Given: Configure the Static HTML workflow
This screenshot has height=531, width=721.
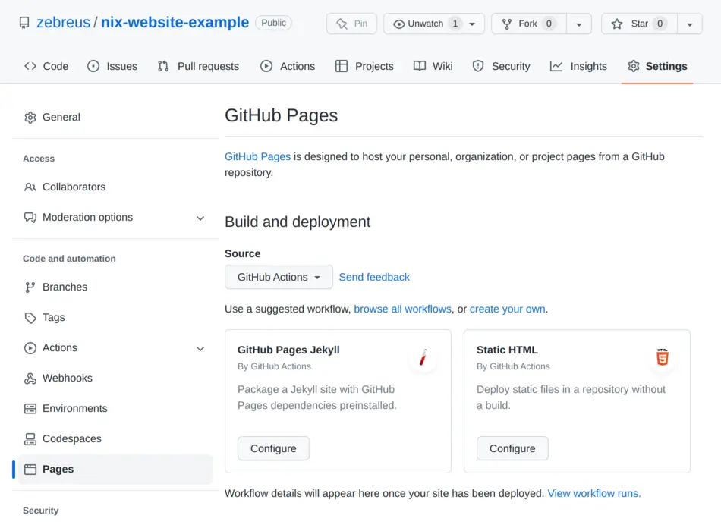Looking at the screenshot, I should pyautogui.click(x=513, y=448).
